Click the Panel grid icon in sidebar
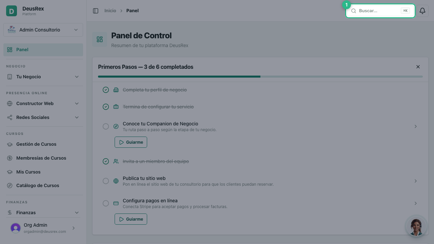This screenshot has width=434, height=244. [x=10, y=49]
